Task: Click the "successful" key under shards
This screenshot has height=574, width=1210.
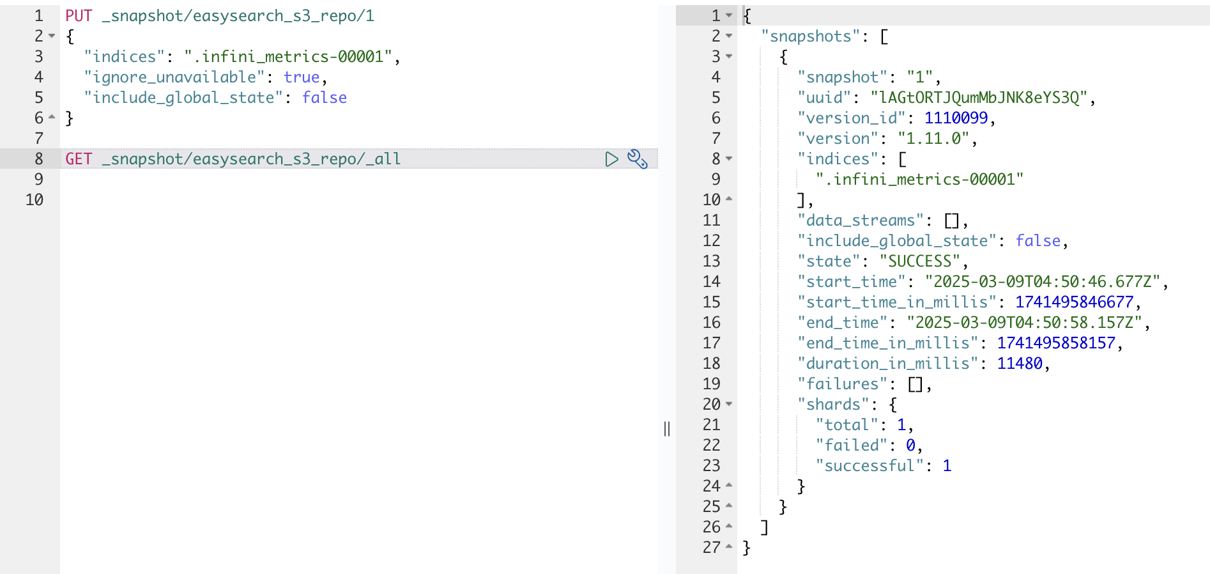Action: [x=869, y=466]
